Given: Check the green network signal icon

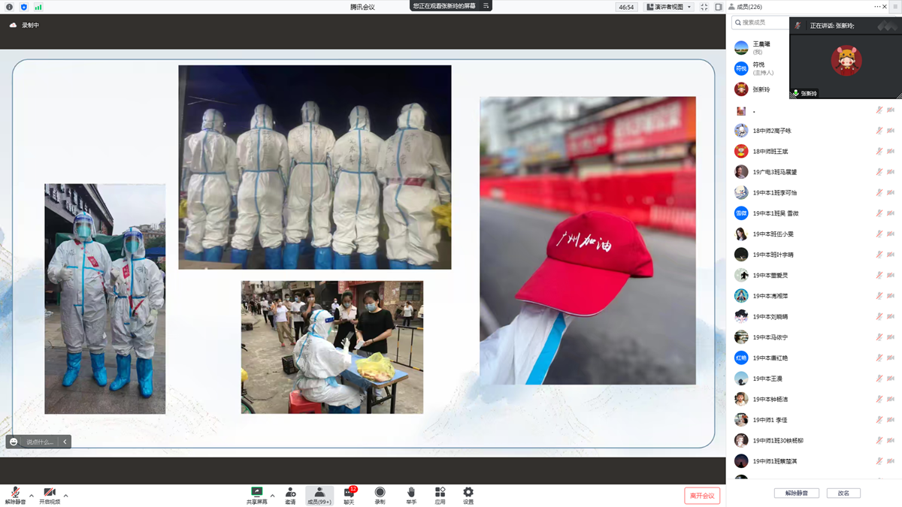Looking at the screenshot, I should click(38, 7).
